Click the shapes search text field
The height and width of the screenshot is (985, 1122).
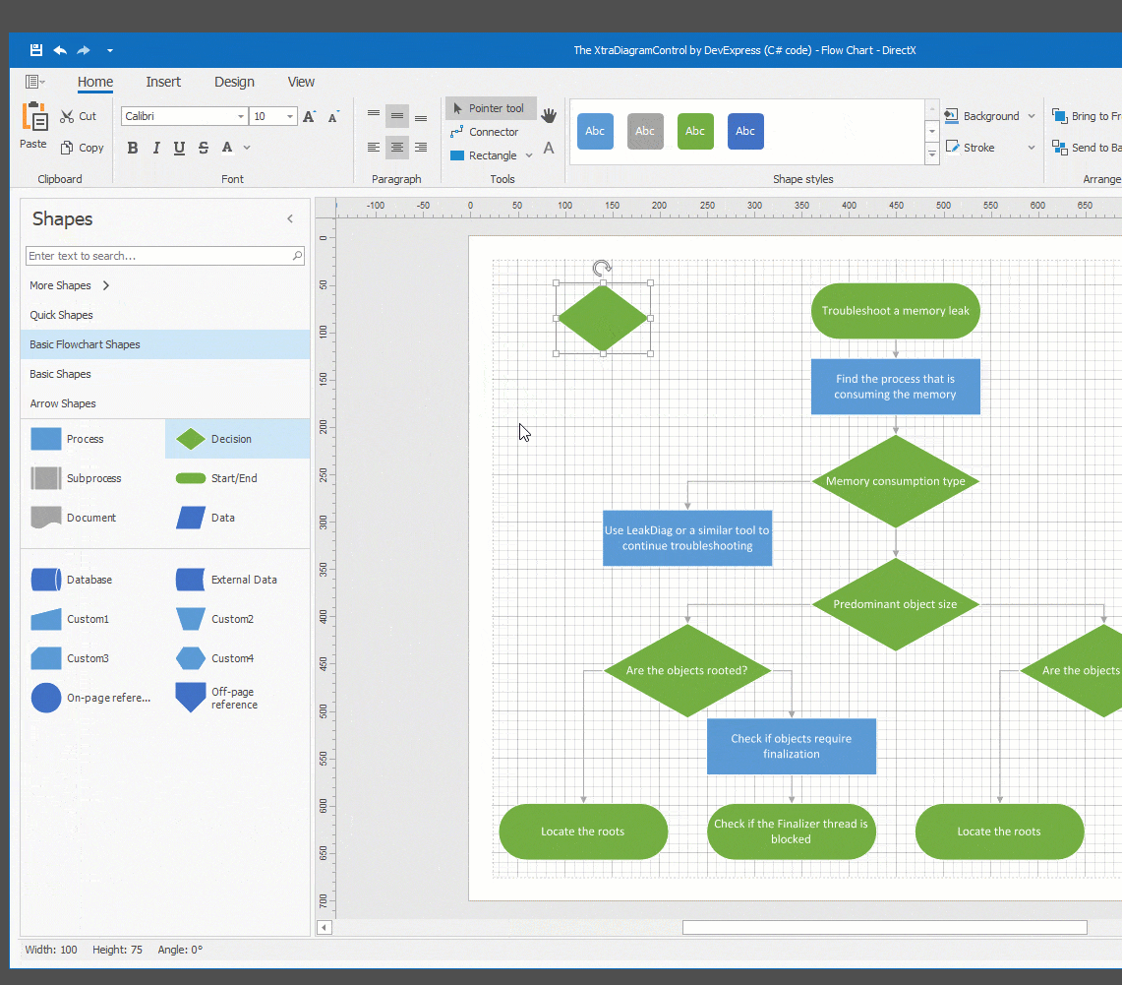[x=165, y=256]
